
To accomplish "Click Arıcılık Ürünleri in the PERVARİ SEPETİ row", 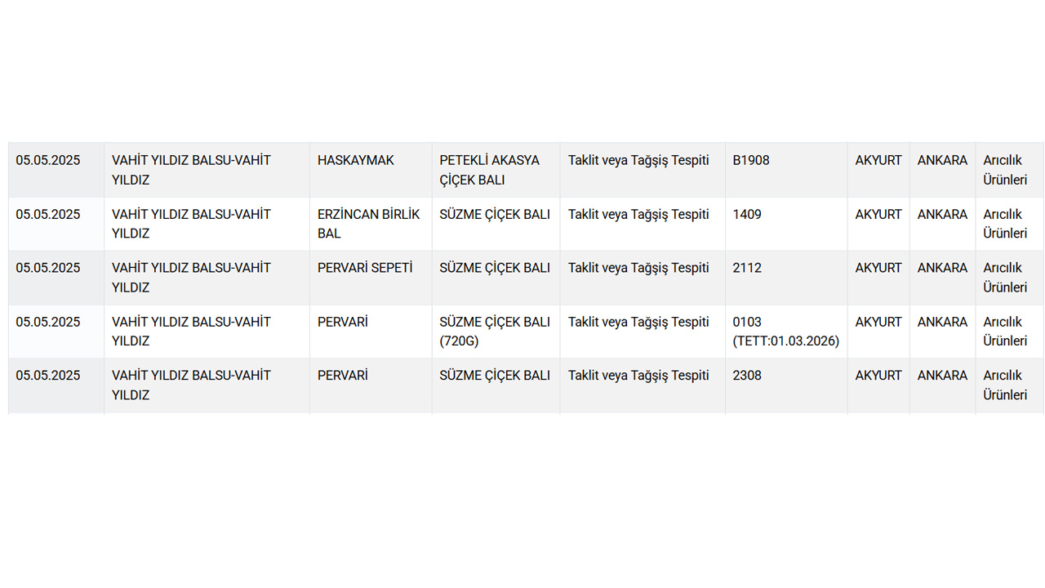I will click(1005, 278).
